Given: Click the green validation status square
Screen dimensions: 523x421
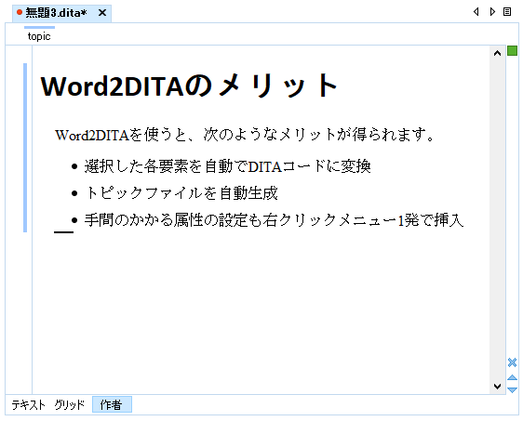Looking at the screenshot, I should coord(513,51).
